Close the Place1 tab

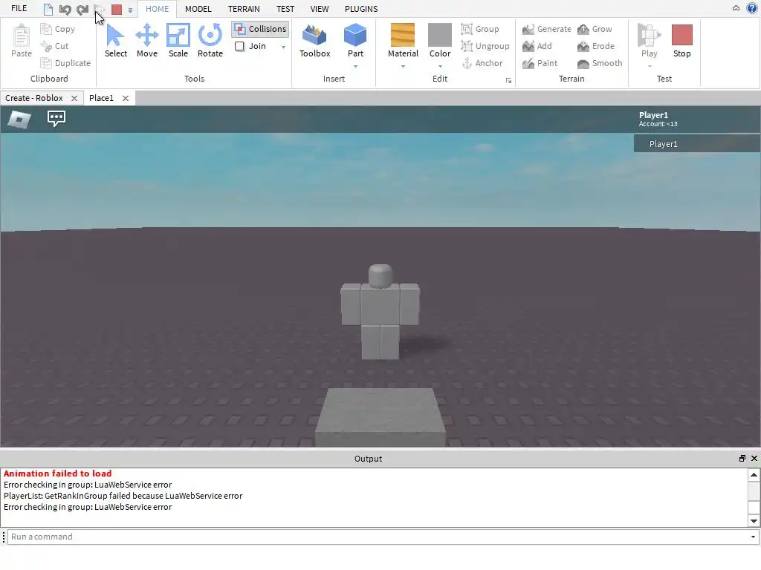tap(126, 98)
